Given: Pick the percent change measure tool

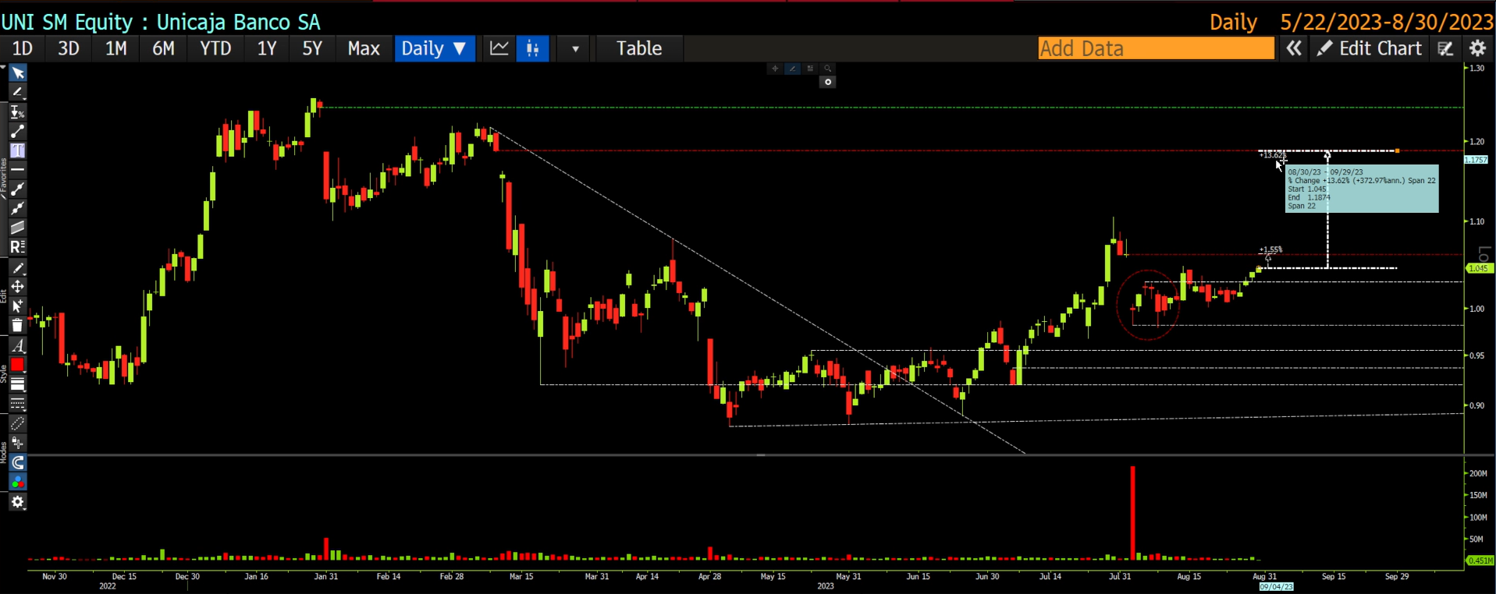Looking at the screenshot, I should tap(17, 112).
